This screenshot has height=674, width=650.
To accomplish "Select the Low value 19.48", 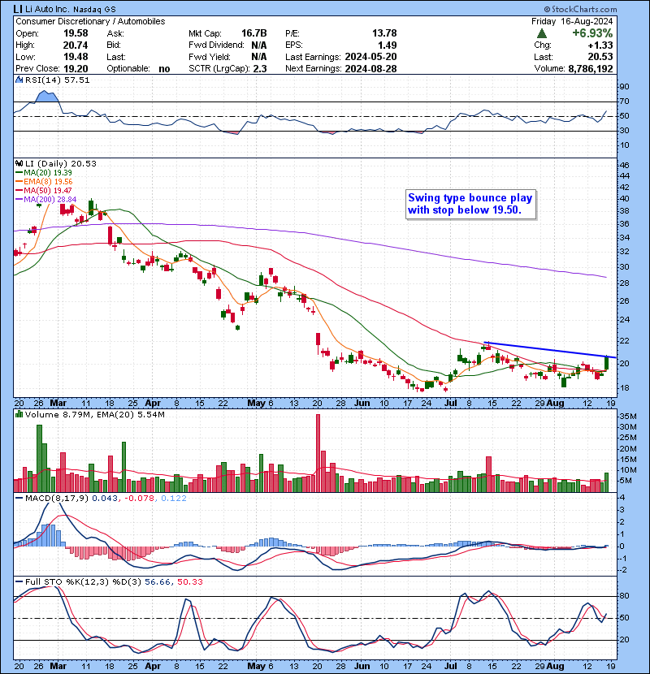I will tap(76, 57).
